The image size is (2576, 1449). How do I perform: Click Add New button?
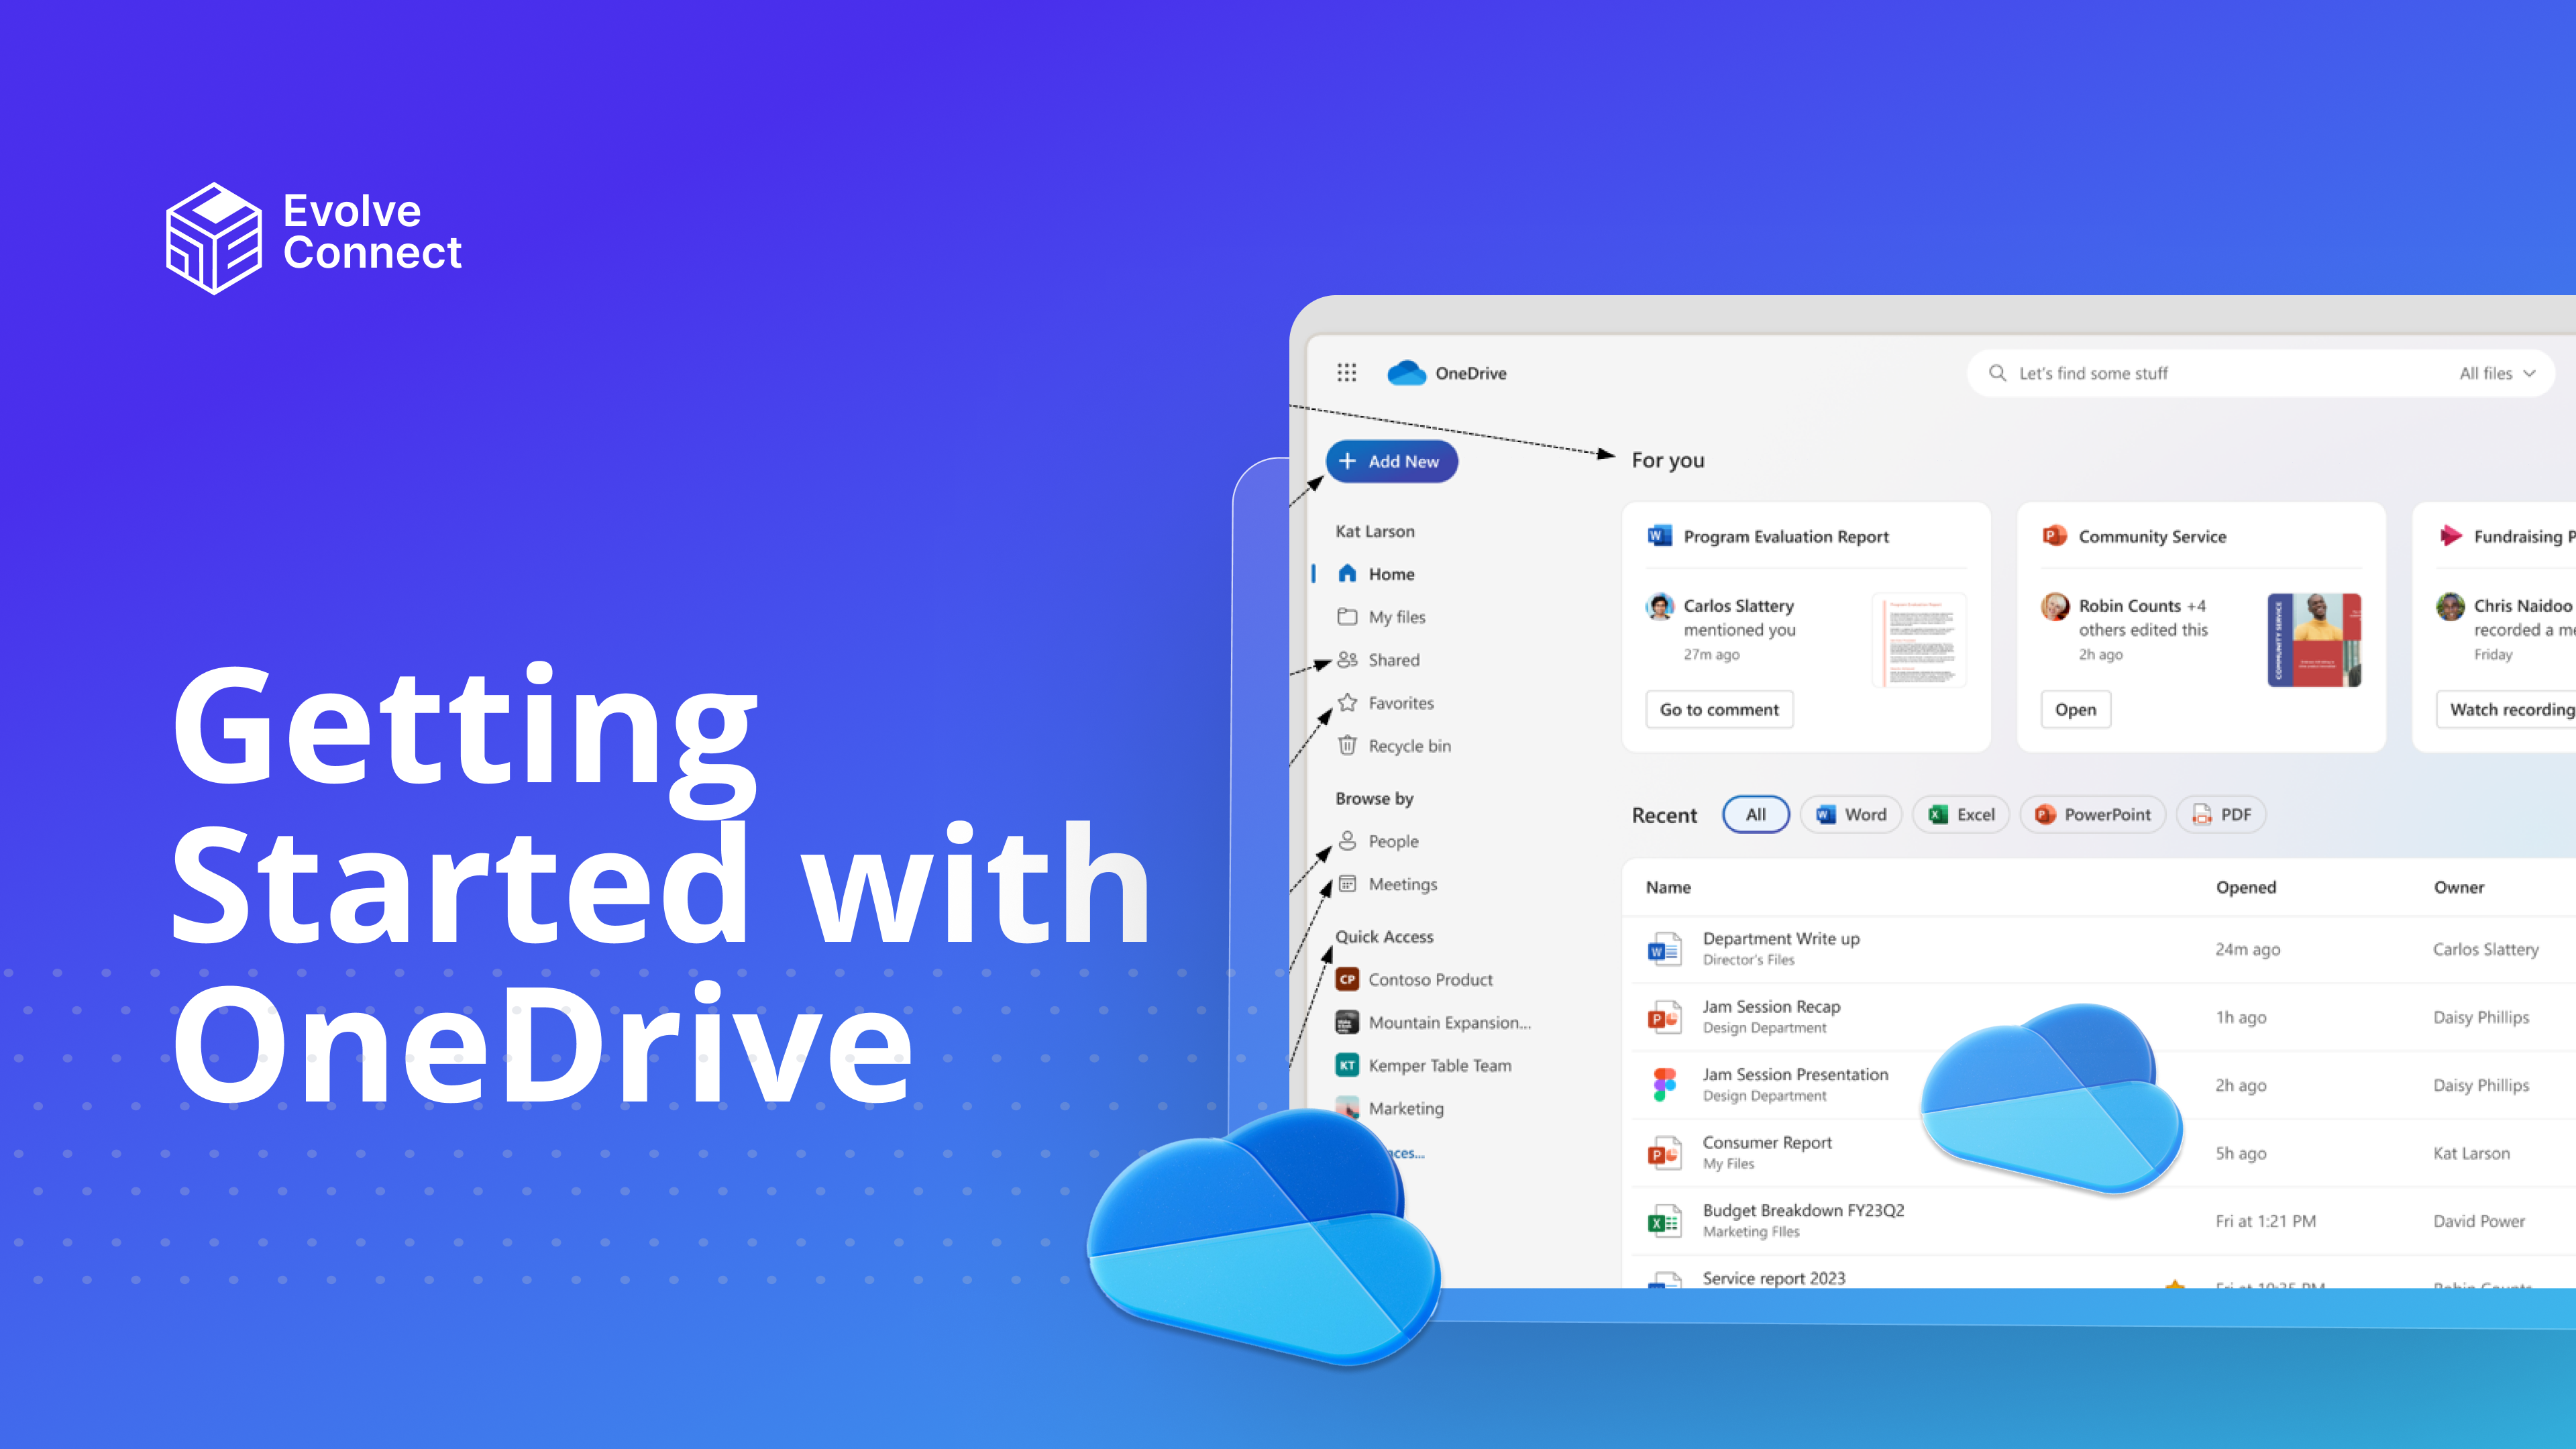(1394, 460)
